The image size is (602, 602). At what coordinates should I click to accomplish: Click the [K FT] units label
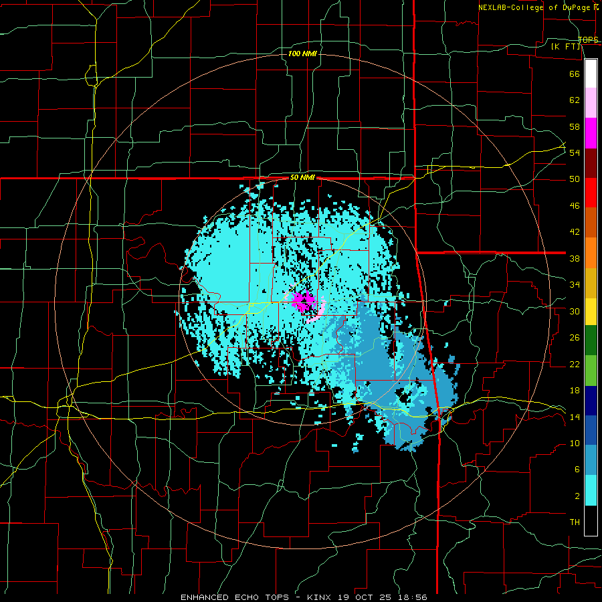tap(566, 46)
